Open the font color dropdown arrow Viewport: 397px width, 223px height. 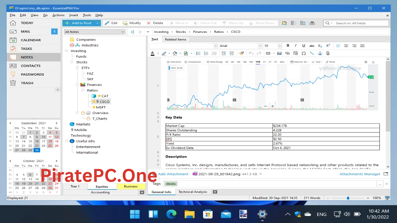pyautogui.click(x=158, y=53)
